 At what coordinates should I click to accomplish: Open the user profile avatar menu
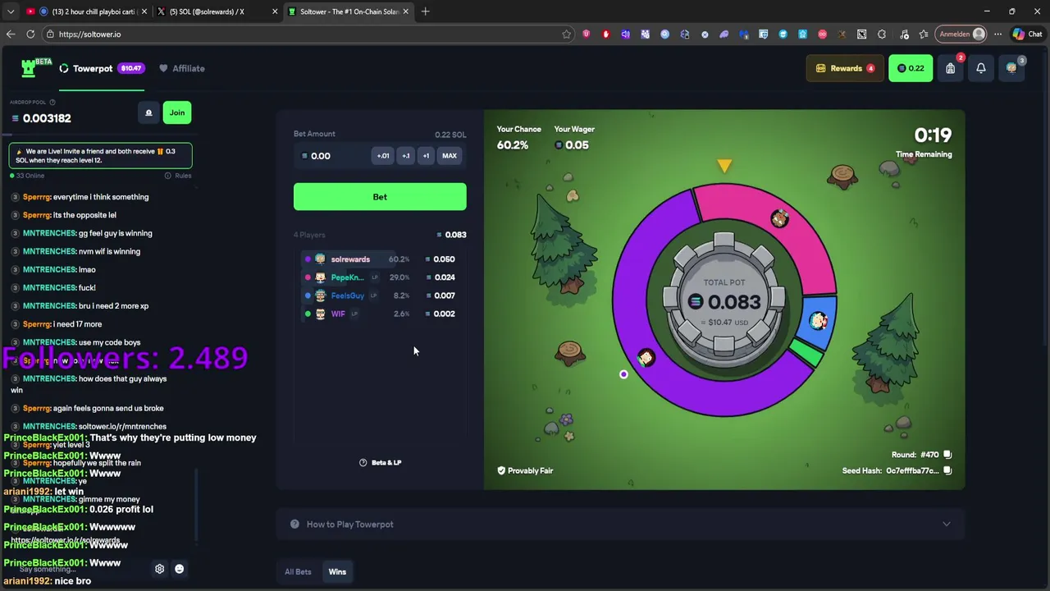1011,68
